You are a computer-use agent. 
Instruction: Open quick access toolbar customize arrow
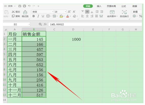(38, 6)
